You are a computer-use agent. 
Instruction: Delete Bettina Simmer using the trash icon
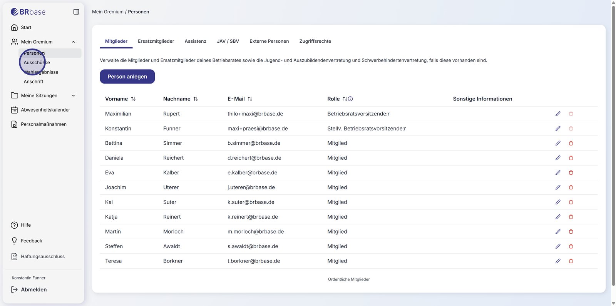tap(571, 143)
